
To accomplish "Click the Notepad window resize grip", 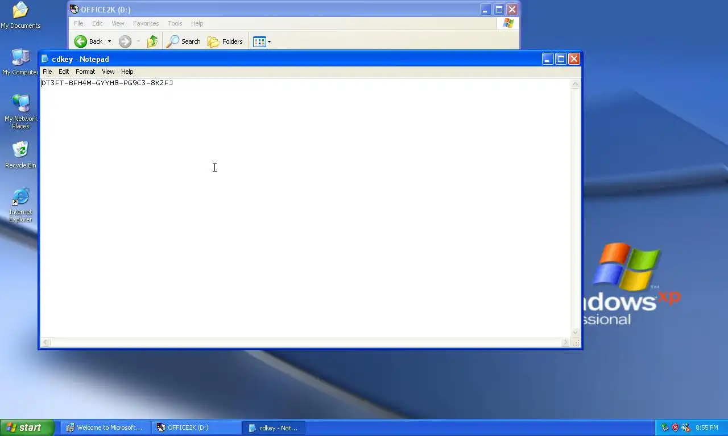I will click(576, 342).
